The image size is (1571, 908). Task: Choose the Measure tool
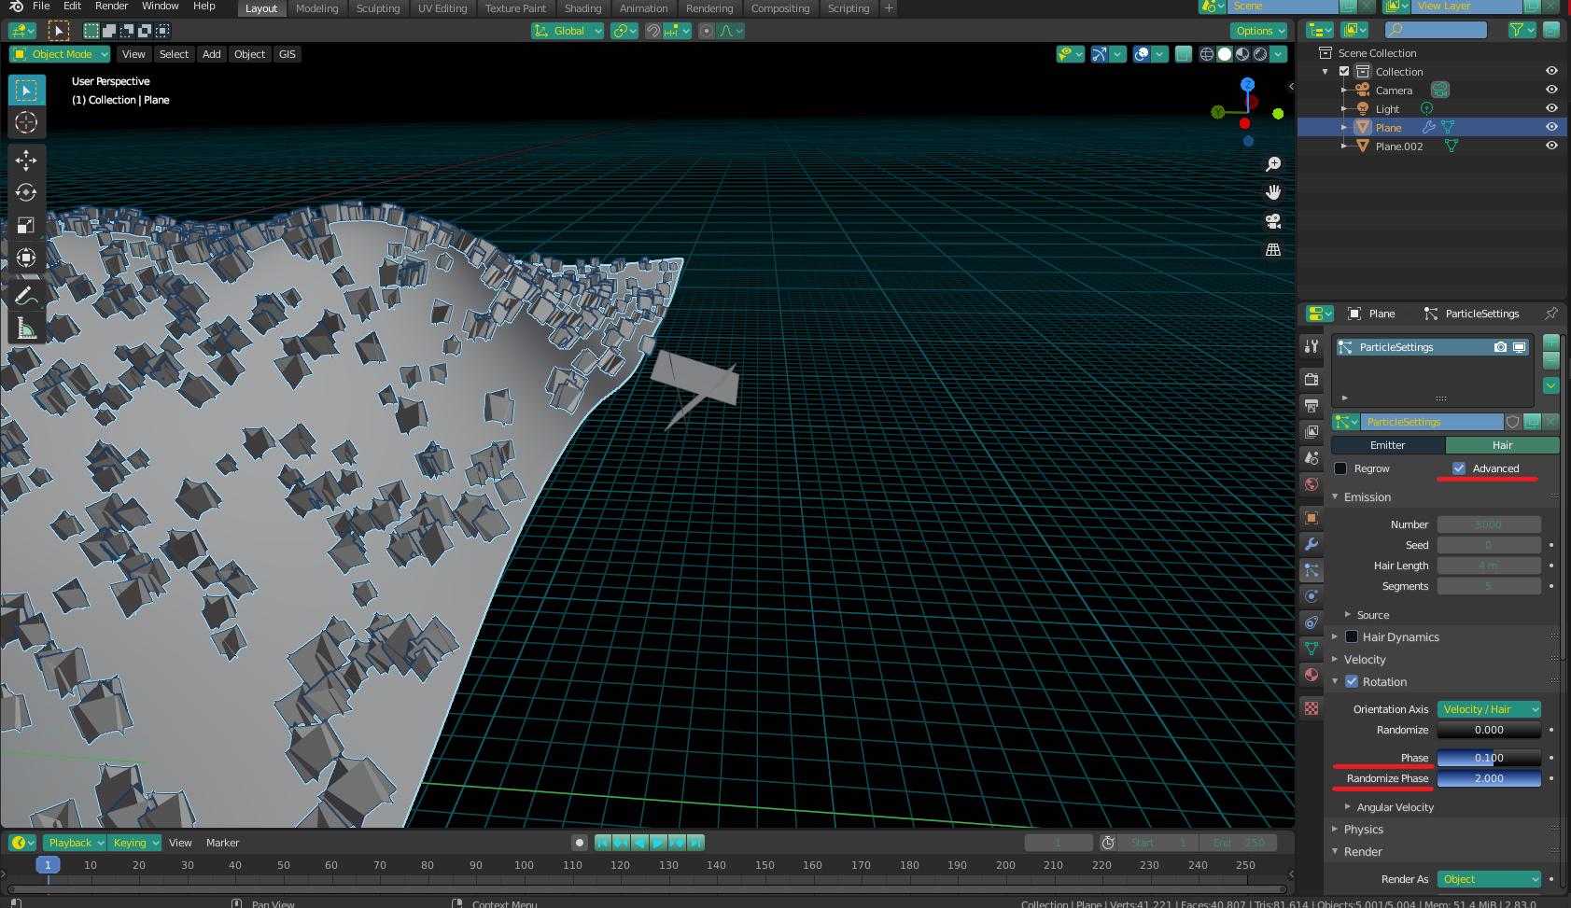[26, 328]
